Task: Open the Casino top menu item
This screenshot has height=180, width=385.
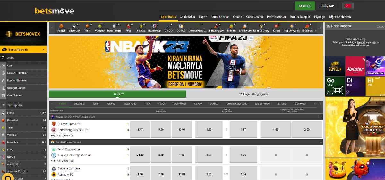Action: click(237, 17)
